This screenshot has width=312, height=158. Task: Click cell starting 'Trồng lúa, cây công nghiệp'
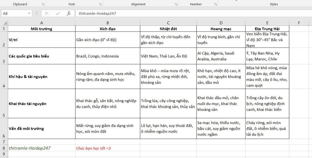168,103
